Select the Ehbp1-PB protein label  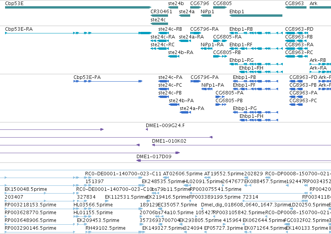pyautogui.click(x=244, y=77)
